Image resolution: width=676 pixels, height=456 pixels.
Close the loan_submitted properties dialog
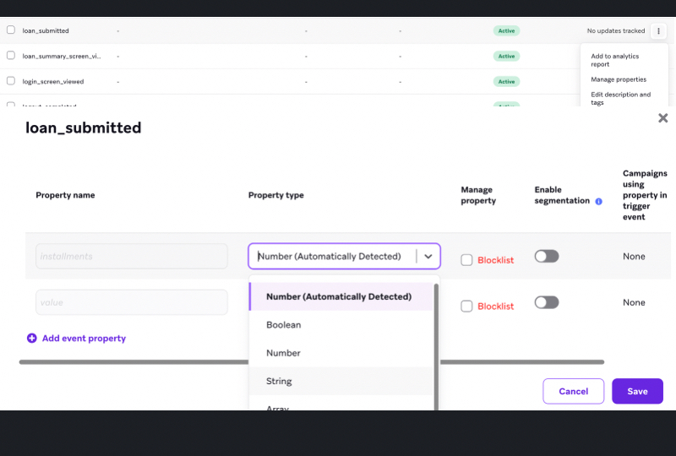coord(663,118)
